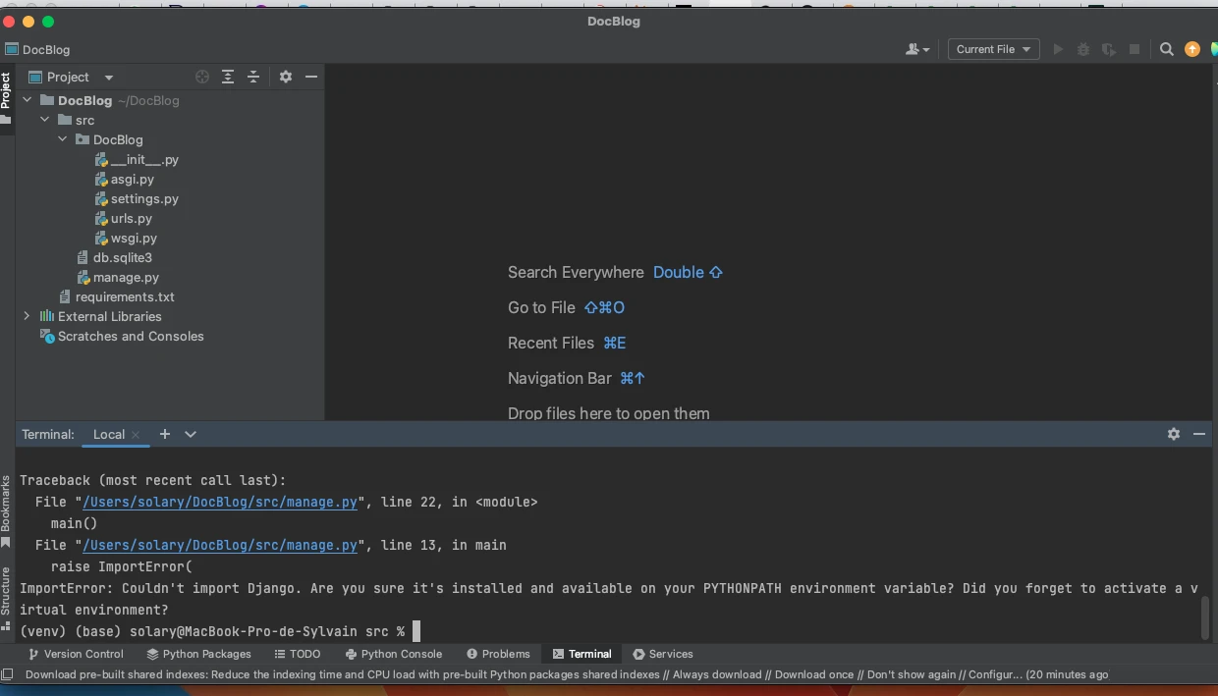Close the Local terminal tab
Viewport: 1218px width, 696px height.
point(136,435)
